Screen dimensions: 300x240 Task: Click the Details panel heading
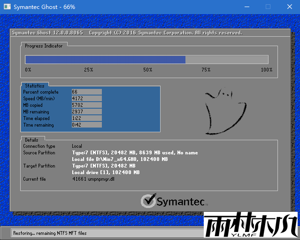(31, 140)
